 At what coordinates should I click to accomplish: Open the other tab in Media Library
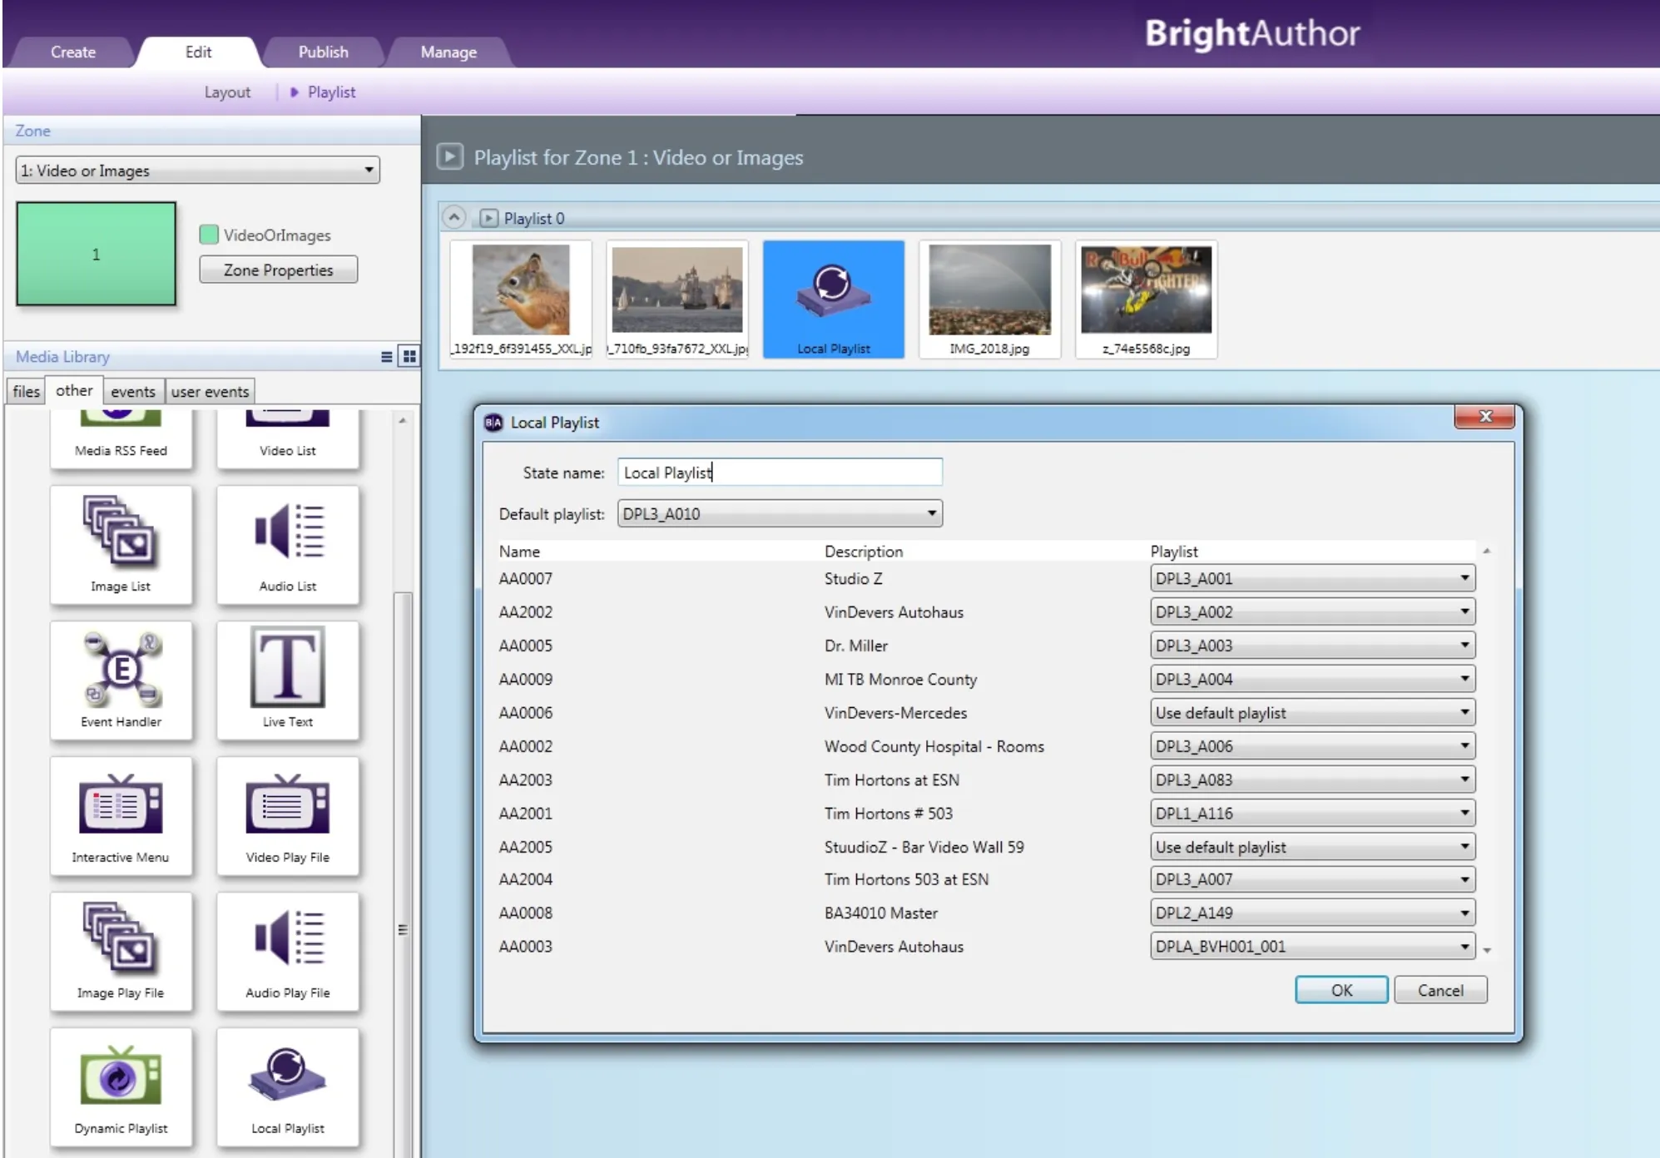click(74, 390)
